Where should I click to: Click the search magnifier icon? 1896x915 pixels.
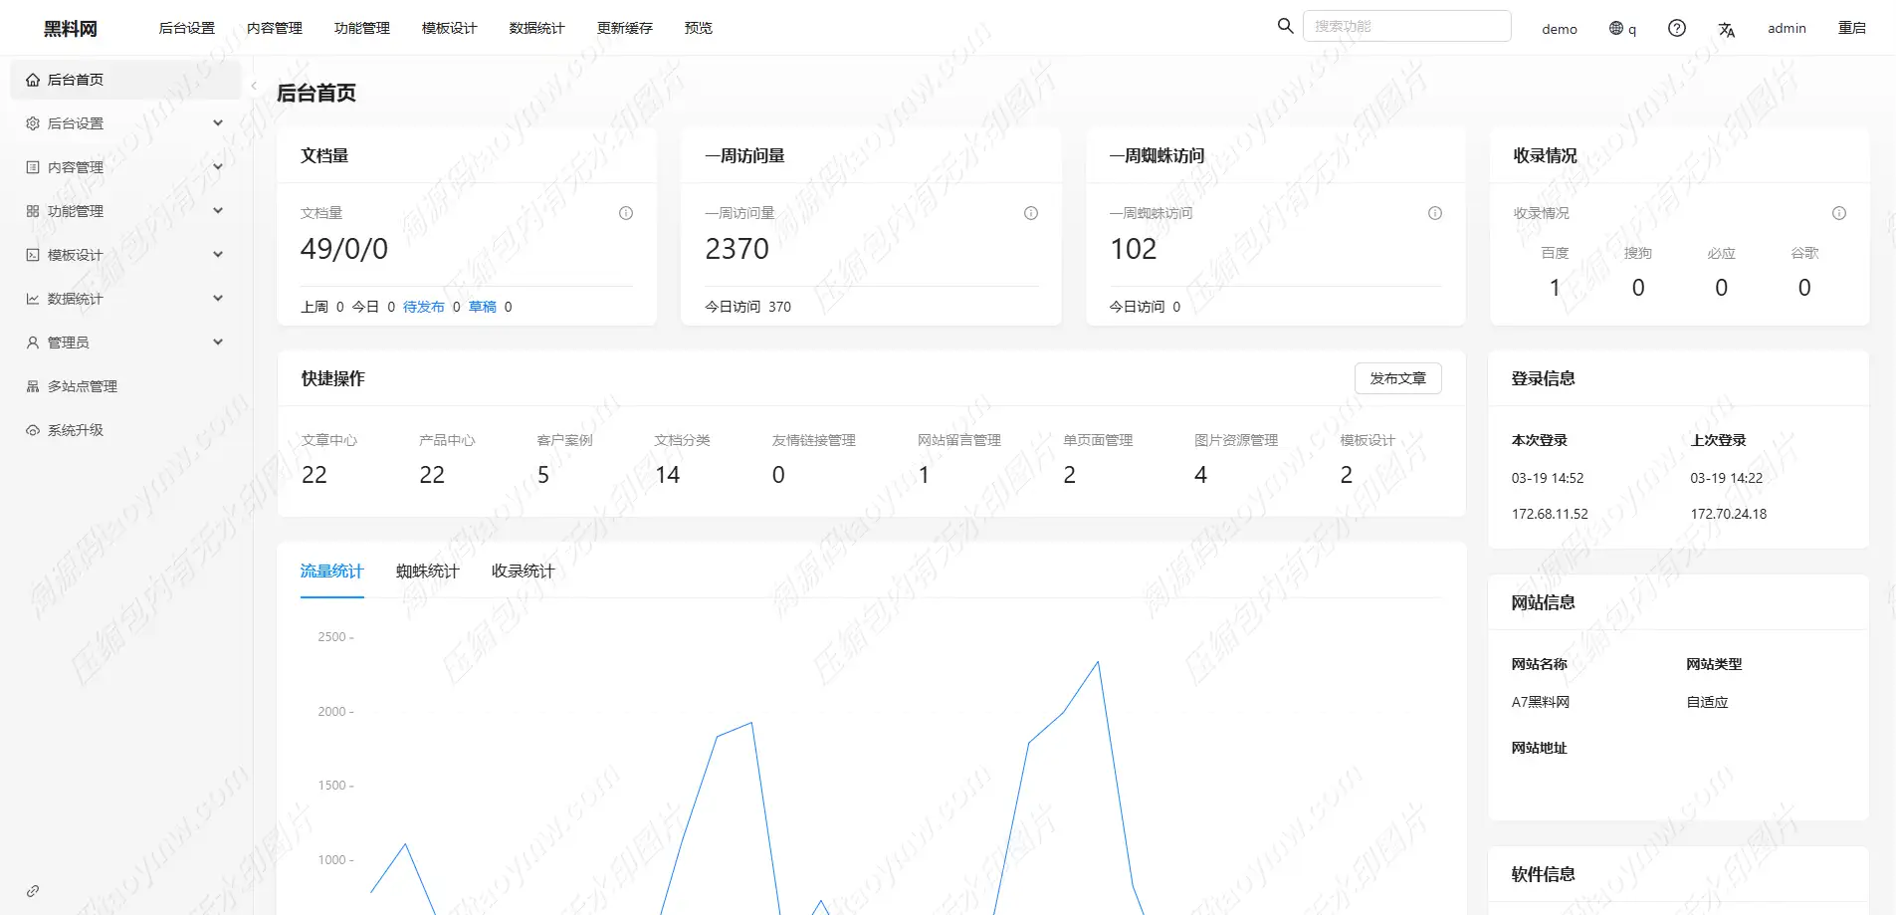coord(1285,26)
